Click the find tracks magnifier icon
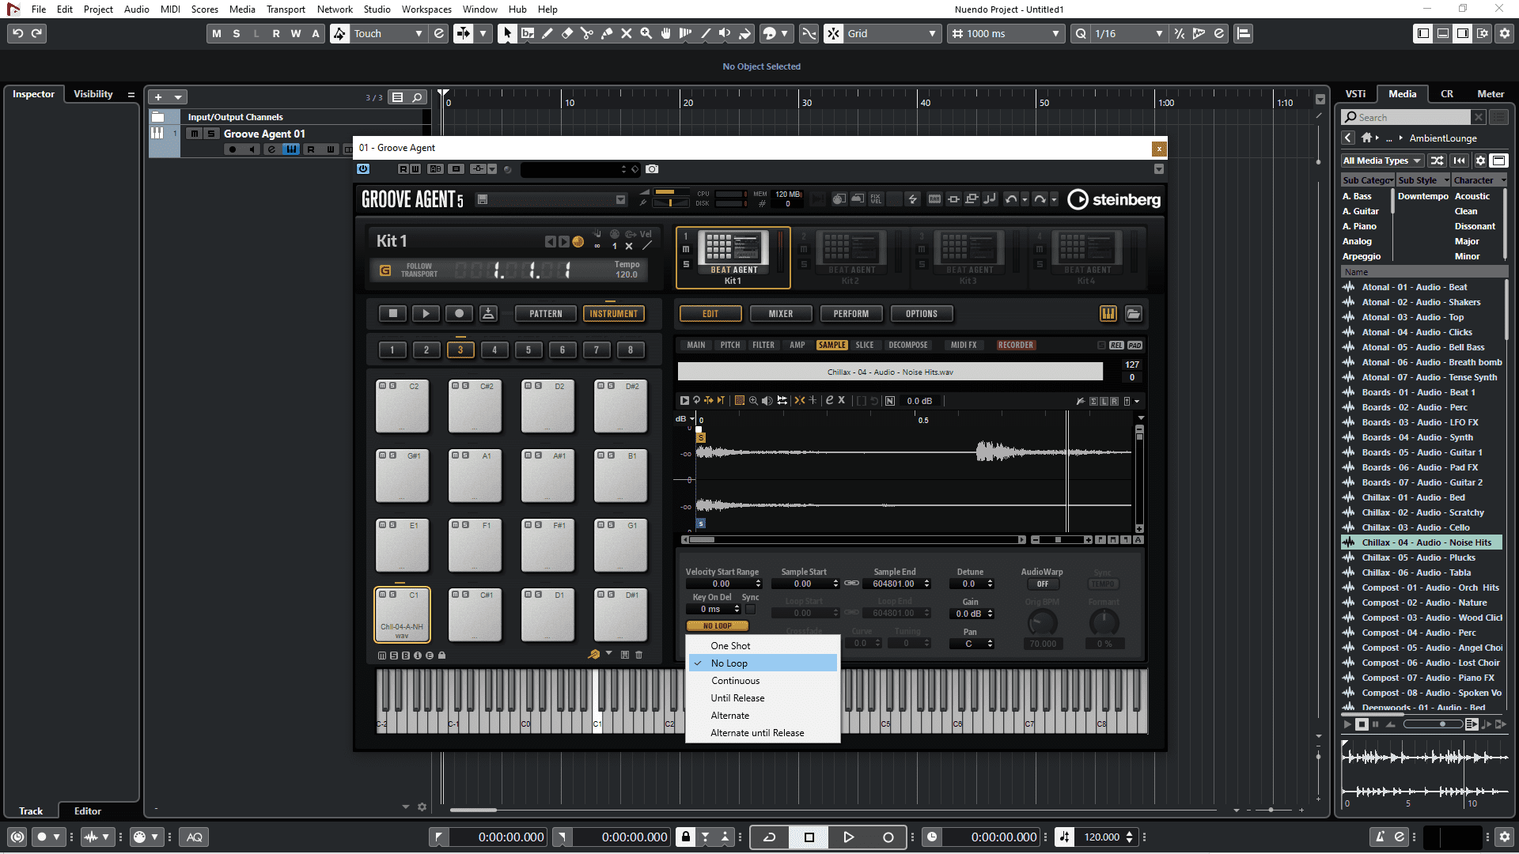The image size is (1519, 854). pos(417,97)
